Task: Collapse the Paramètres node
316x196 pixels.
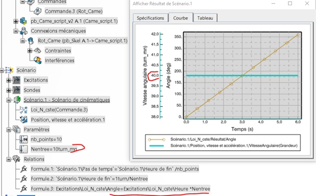Action: 9,130
